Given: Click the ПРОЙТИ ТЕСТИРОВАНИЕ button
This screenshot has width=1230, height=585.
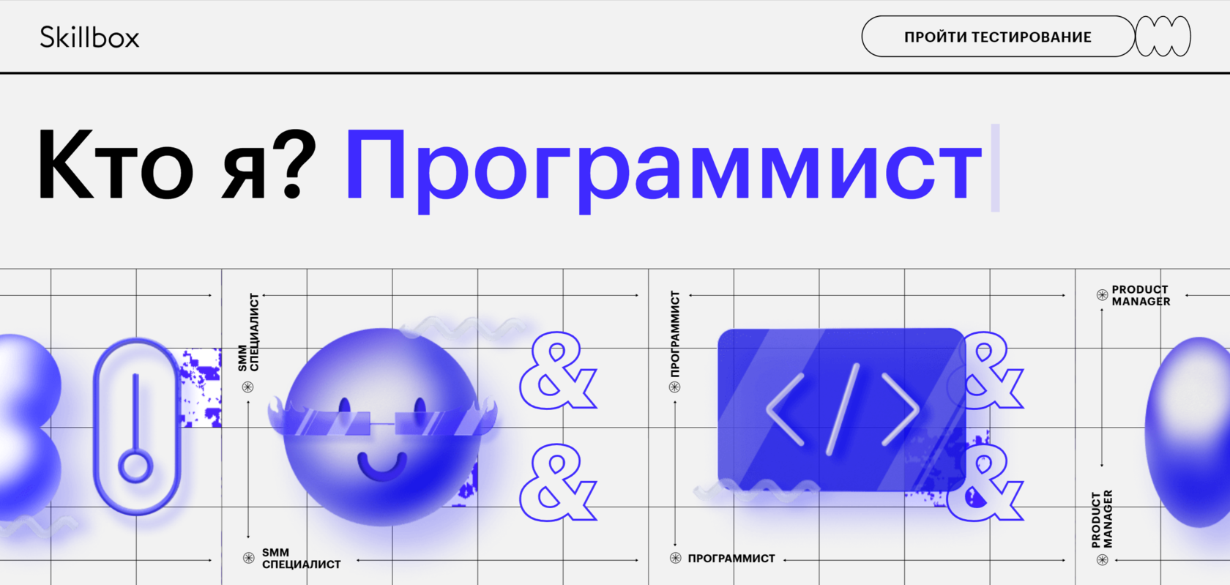Looking at the screenshot, I should point(998,37).
